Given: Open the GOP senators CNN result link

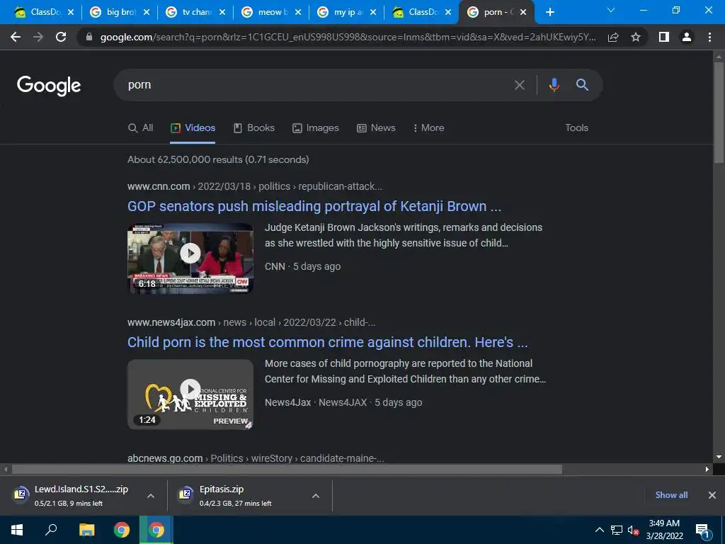Looking at the screenshot, I should click(x=314, y=206).
